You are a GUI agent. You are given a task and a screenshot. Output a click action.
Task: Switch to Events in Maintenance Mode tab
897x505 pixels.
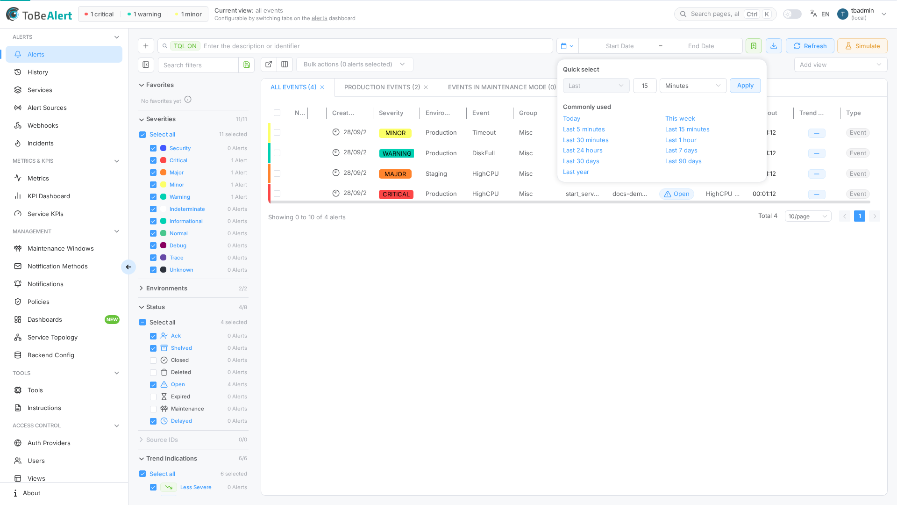pyautogui.click(x=502, y=87)
